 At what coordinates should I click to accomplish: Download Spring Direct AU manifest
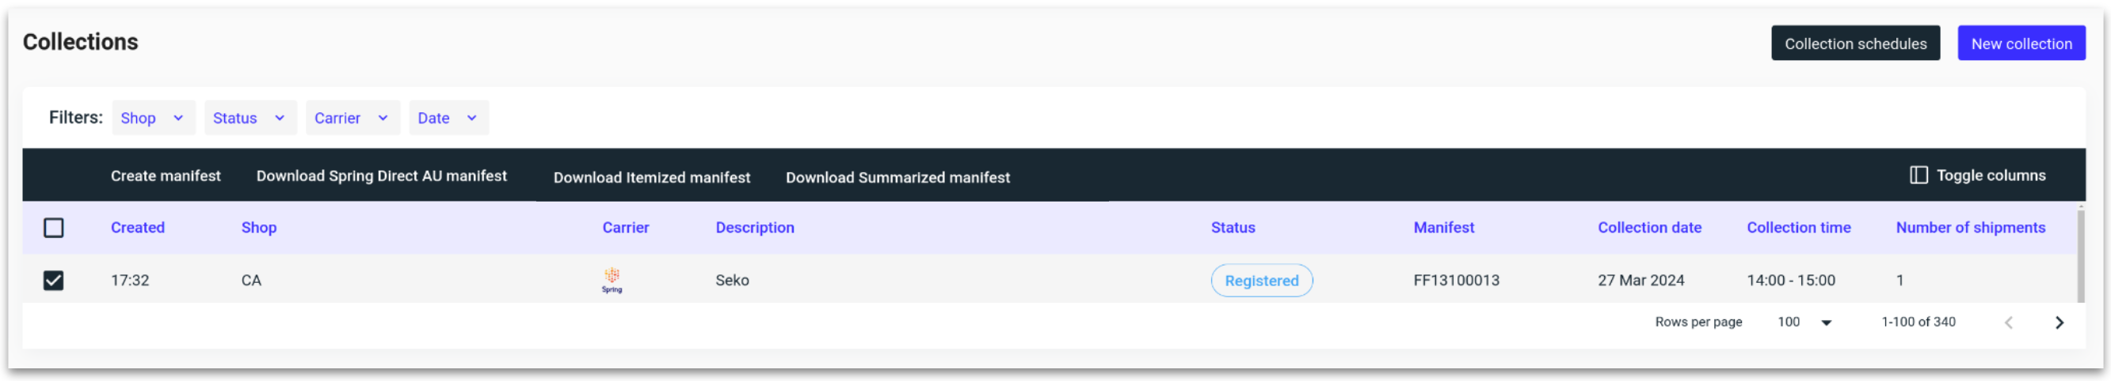click(381, 175)
